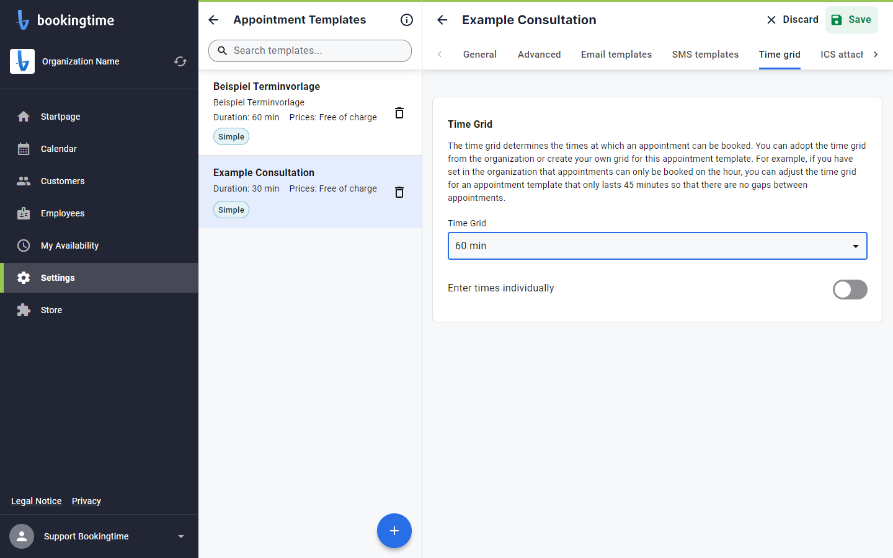The height and width of the screenshot is (558, 893).
Task: Focus the Search templates field
Action: (x=310, y=51)
